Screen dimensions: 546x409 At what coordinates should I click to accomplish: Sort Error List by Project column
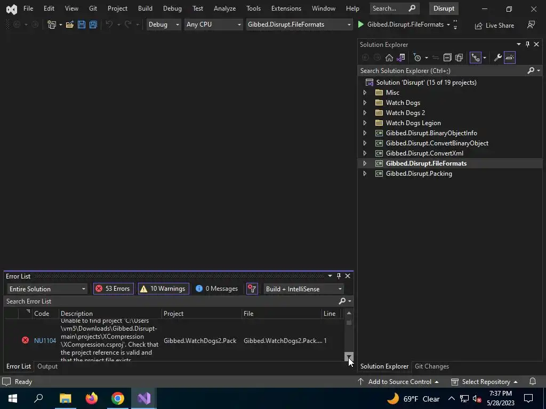[x=202, y=314]
